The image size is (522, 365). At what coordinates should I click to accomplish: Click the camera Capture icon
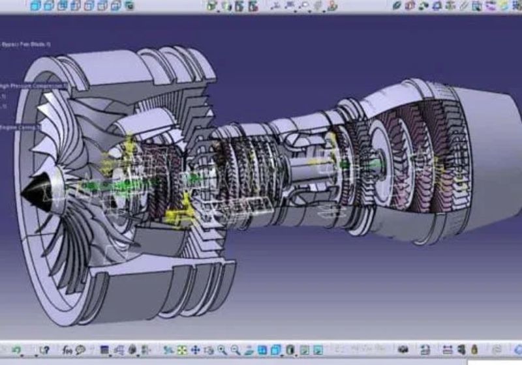pos(403,349)
